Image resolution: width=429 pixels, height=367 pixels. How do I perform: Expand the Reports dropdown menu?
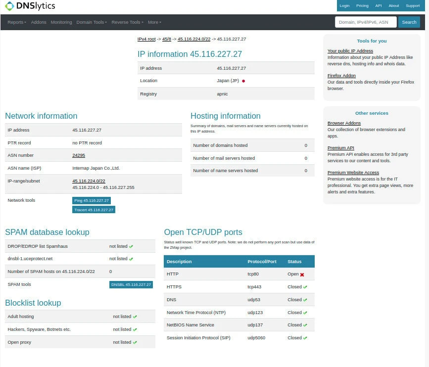point(17,22)
